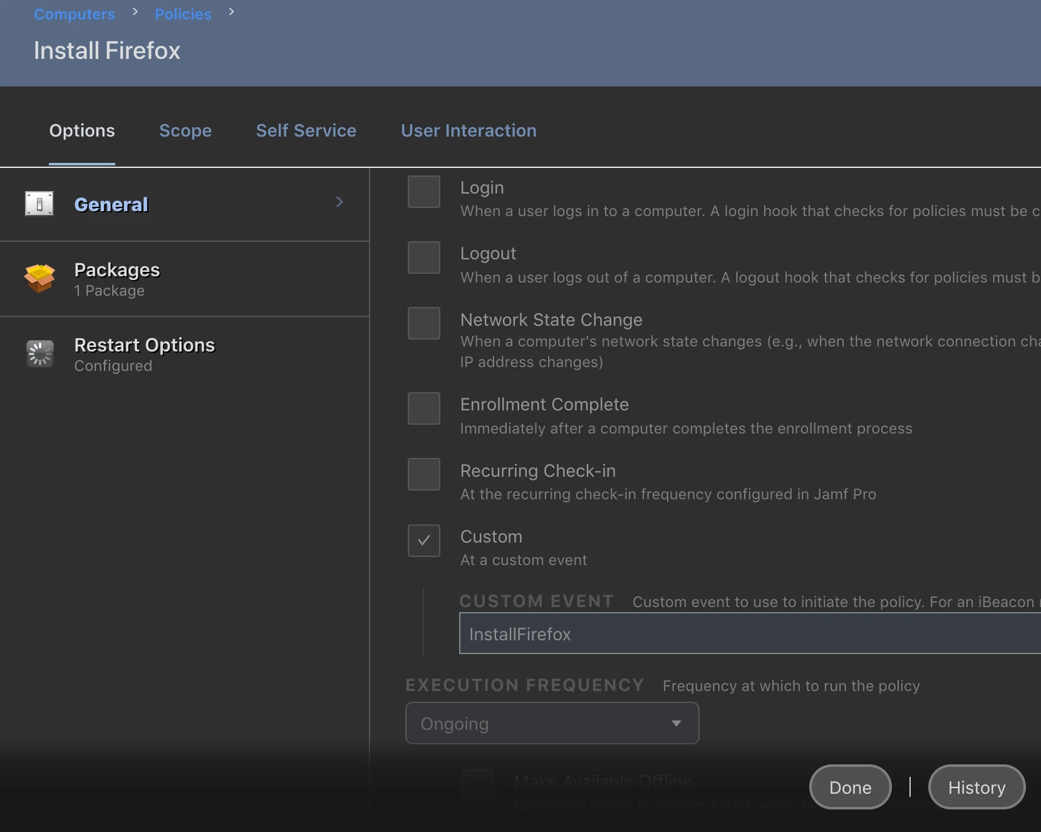Go back to Policies breadcrumb link

coord(184,14)
